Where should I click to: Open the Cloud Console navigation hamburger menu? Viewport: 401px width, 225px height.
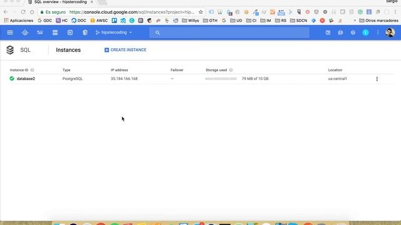tap(10, 32)
